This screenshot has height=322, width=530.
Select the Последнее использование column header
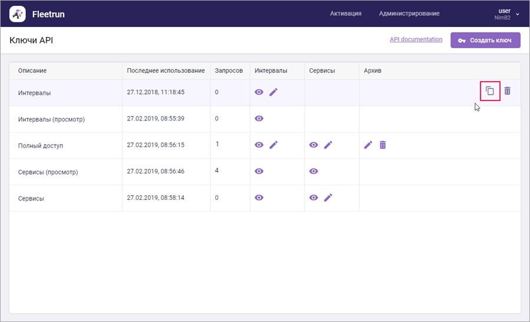[x=165, y=71]
